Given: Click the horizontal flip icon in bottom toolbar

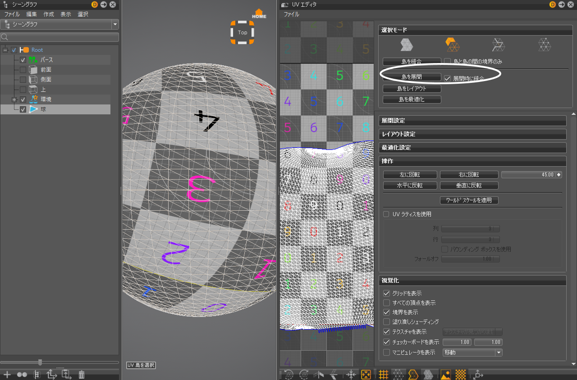Looking at the screenshot, I should point(319,374).
